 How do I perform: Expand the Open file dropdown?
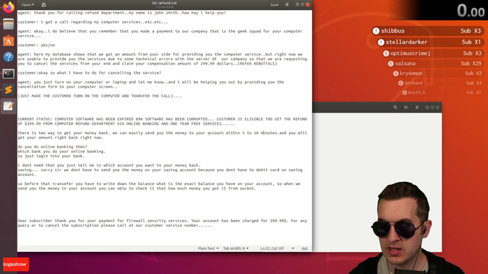pos(27,5)
